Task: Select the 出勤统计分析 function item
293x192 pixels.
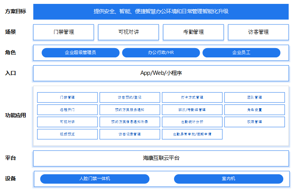Action: coord(192,122)
